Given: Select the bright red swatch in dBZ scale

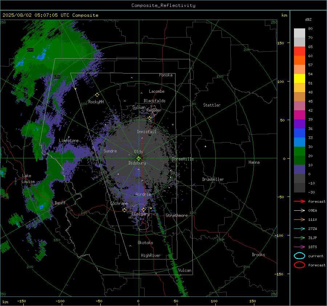Looking at the screenshot, I should 299,51.
